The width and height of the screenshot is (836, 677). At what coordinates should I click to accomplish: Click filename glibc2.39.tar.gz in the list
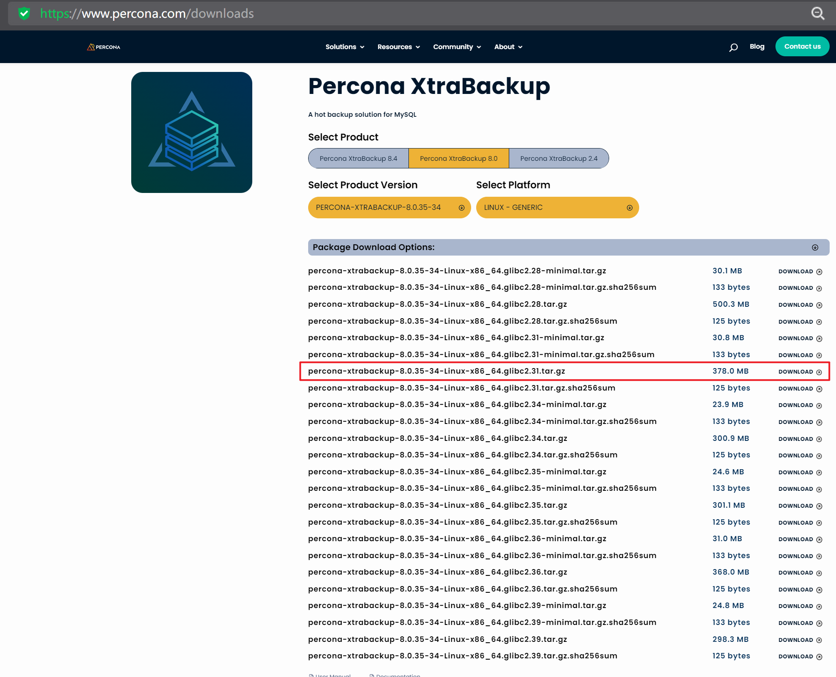(438, 639)
